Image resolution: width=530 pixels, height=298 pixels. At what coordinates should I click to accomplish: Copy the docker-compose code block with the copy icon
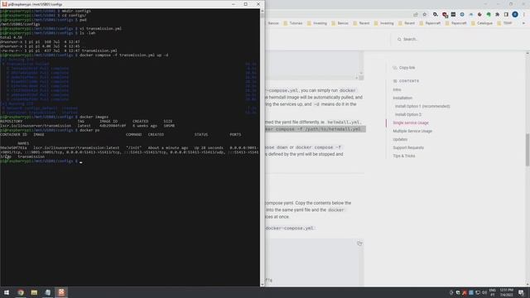[359, 243]
